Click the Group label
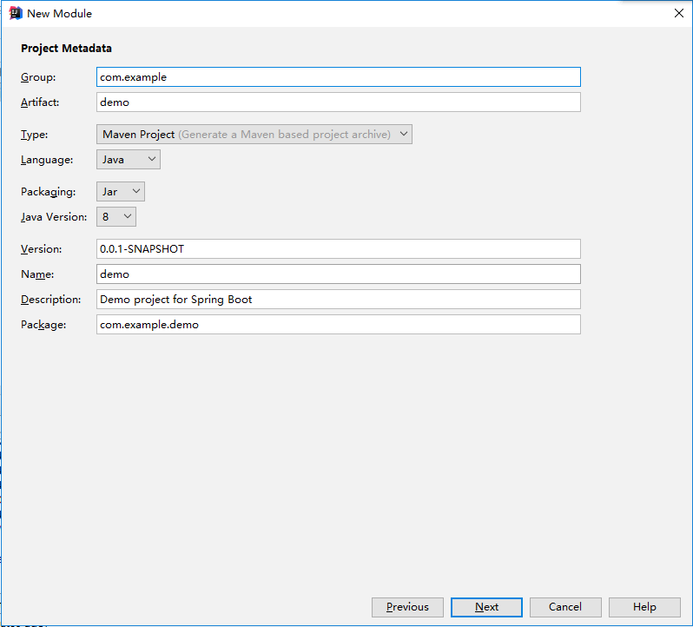This screenshot has height=627, width=693. point(38,77)
